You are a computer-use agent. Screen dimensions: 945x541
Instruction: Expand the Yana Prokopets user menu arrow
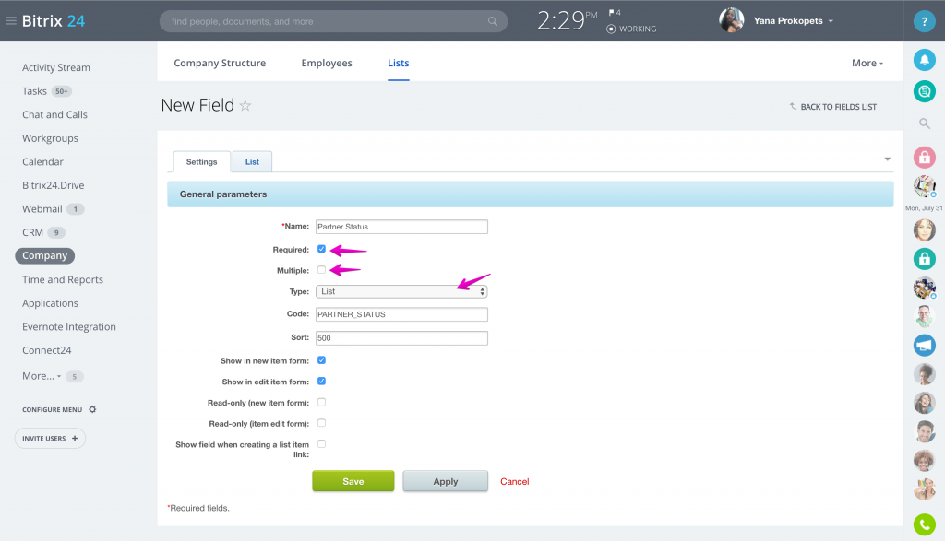(x=831, y=21)
